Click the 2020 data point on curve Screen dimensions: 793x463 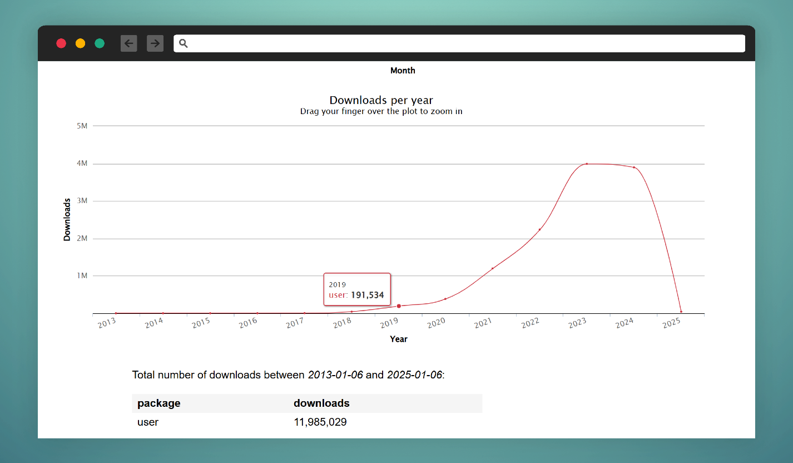445,299
